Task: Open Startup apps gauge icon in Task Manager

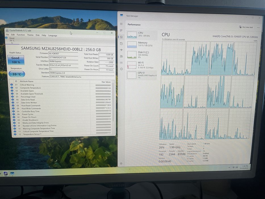Action: (x=121, y=50)
